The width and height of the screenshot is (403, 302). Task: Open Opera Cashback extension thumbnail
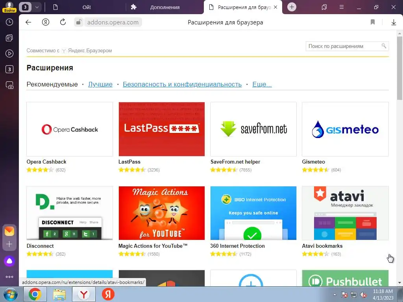(70, 129)
